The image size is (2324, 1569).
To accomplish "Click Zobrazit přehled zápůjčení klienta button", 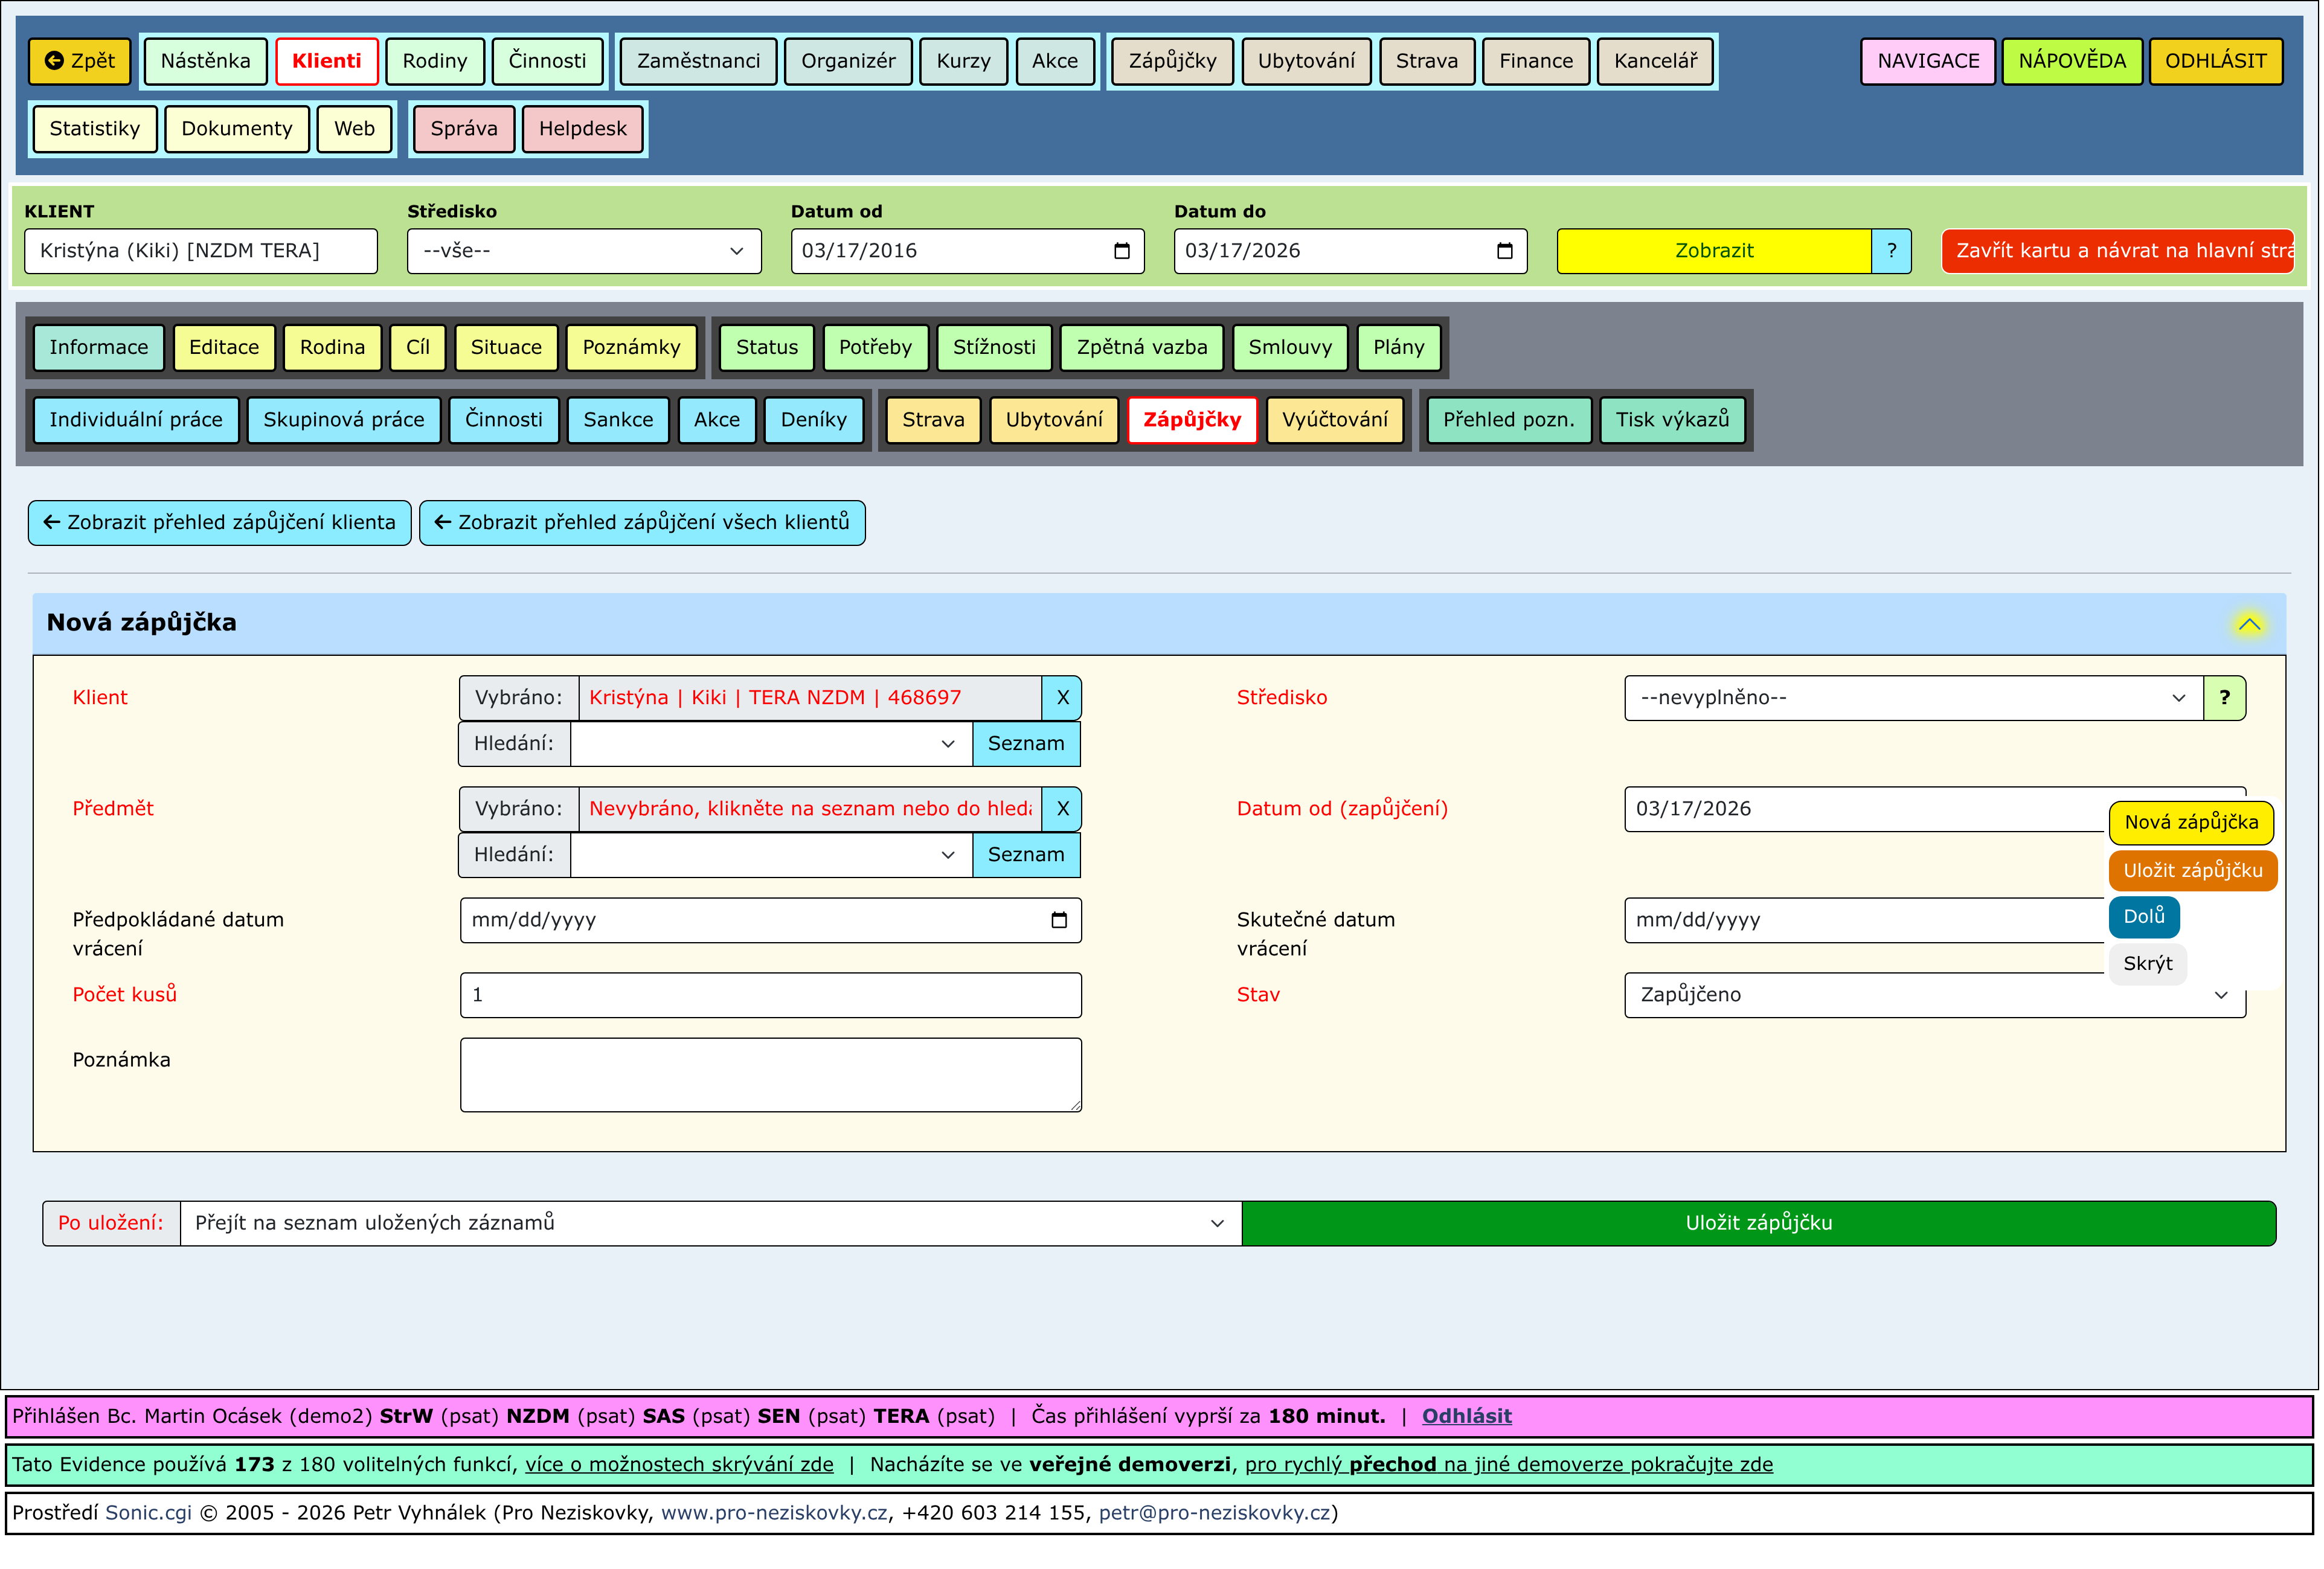I will coord(220,523).
